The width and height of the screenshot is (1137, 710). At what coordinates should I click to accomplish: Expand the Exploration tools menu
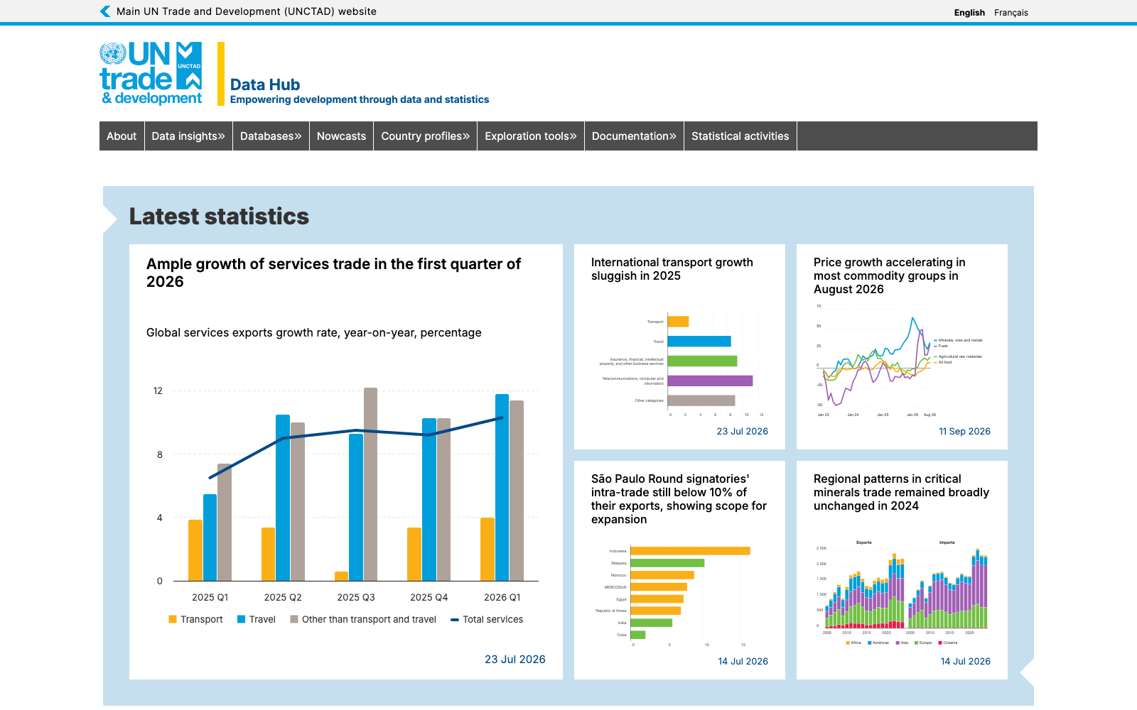[531, 136]
